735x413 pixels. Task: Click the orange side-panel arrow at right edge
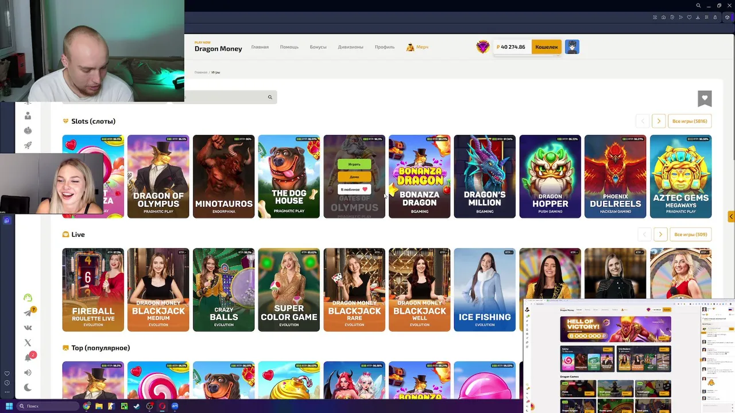coord(731,217)
